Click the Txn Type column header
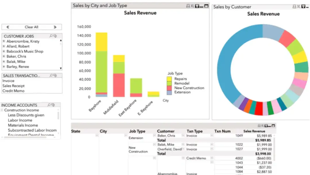The image size is (310, 175). pyautogui.click(x=195, y=131)
